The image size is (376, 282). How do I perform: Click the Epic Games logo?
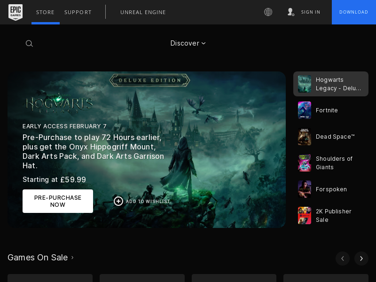tap(16, 12)
